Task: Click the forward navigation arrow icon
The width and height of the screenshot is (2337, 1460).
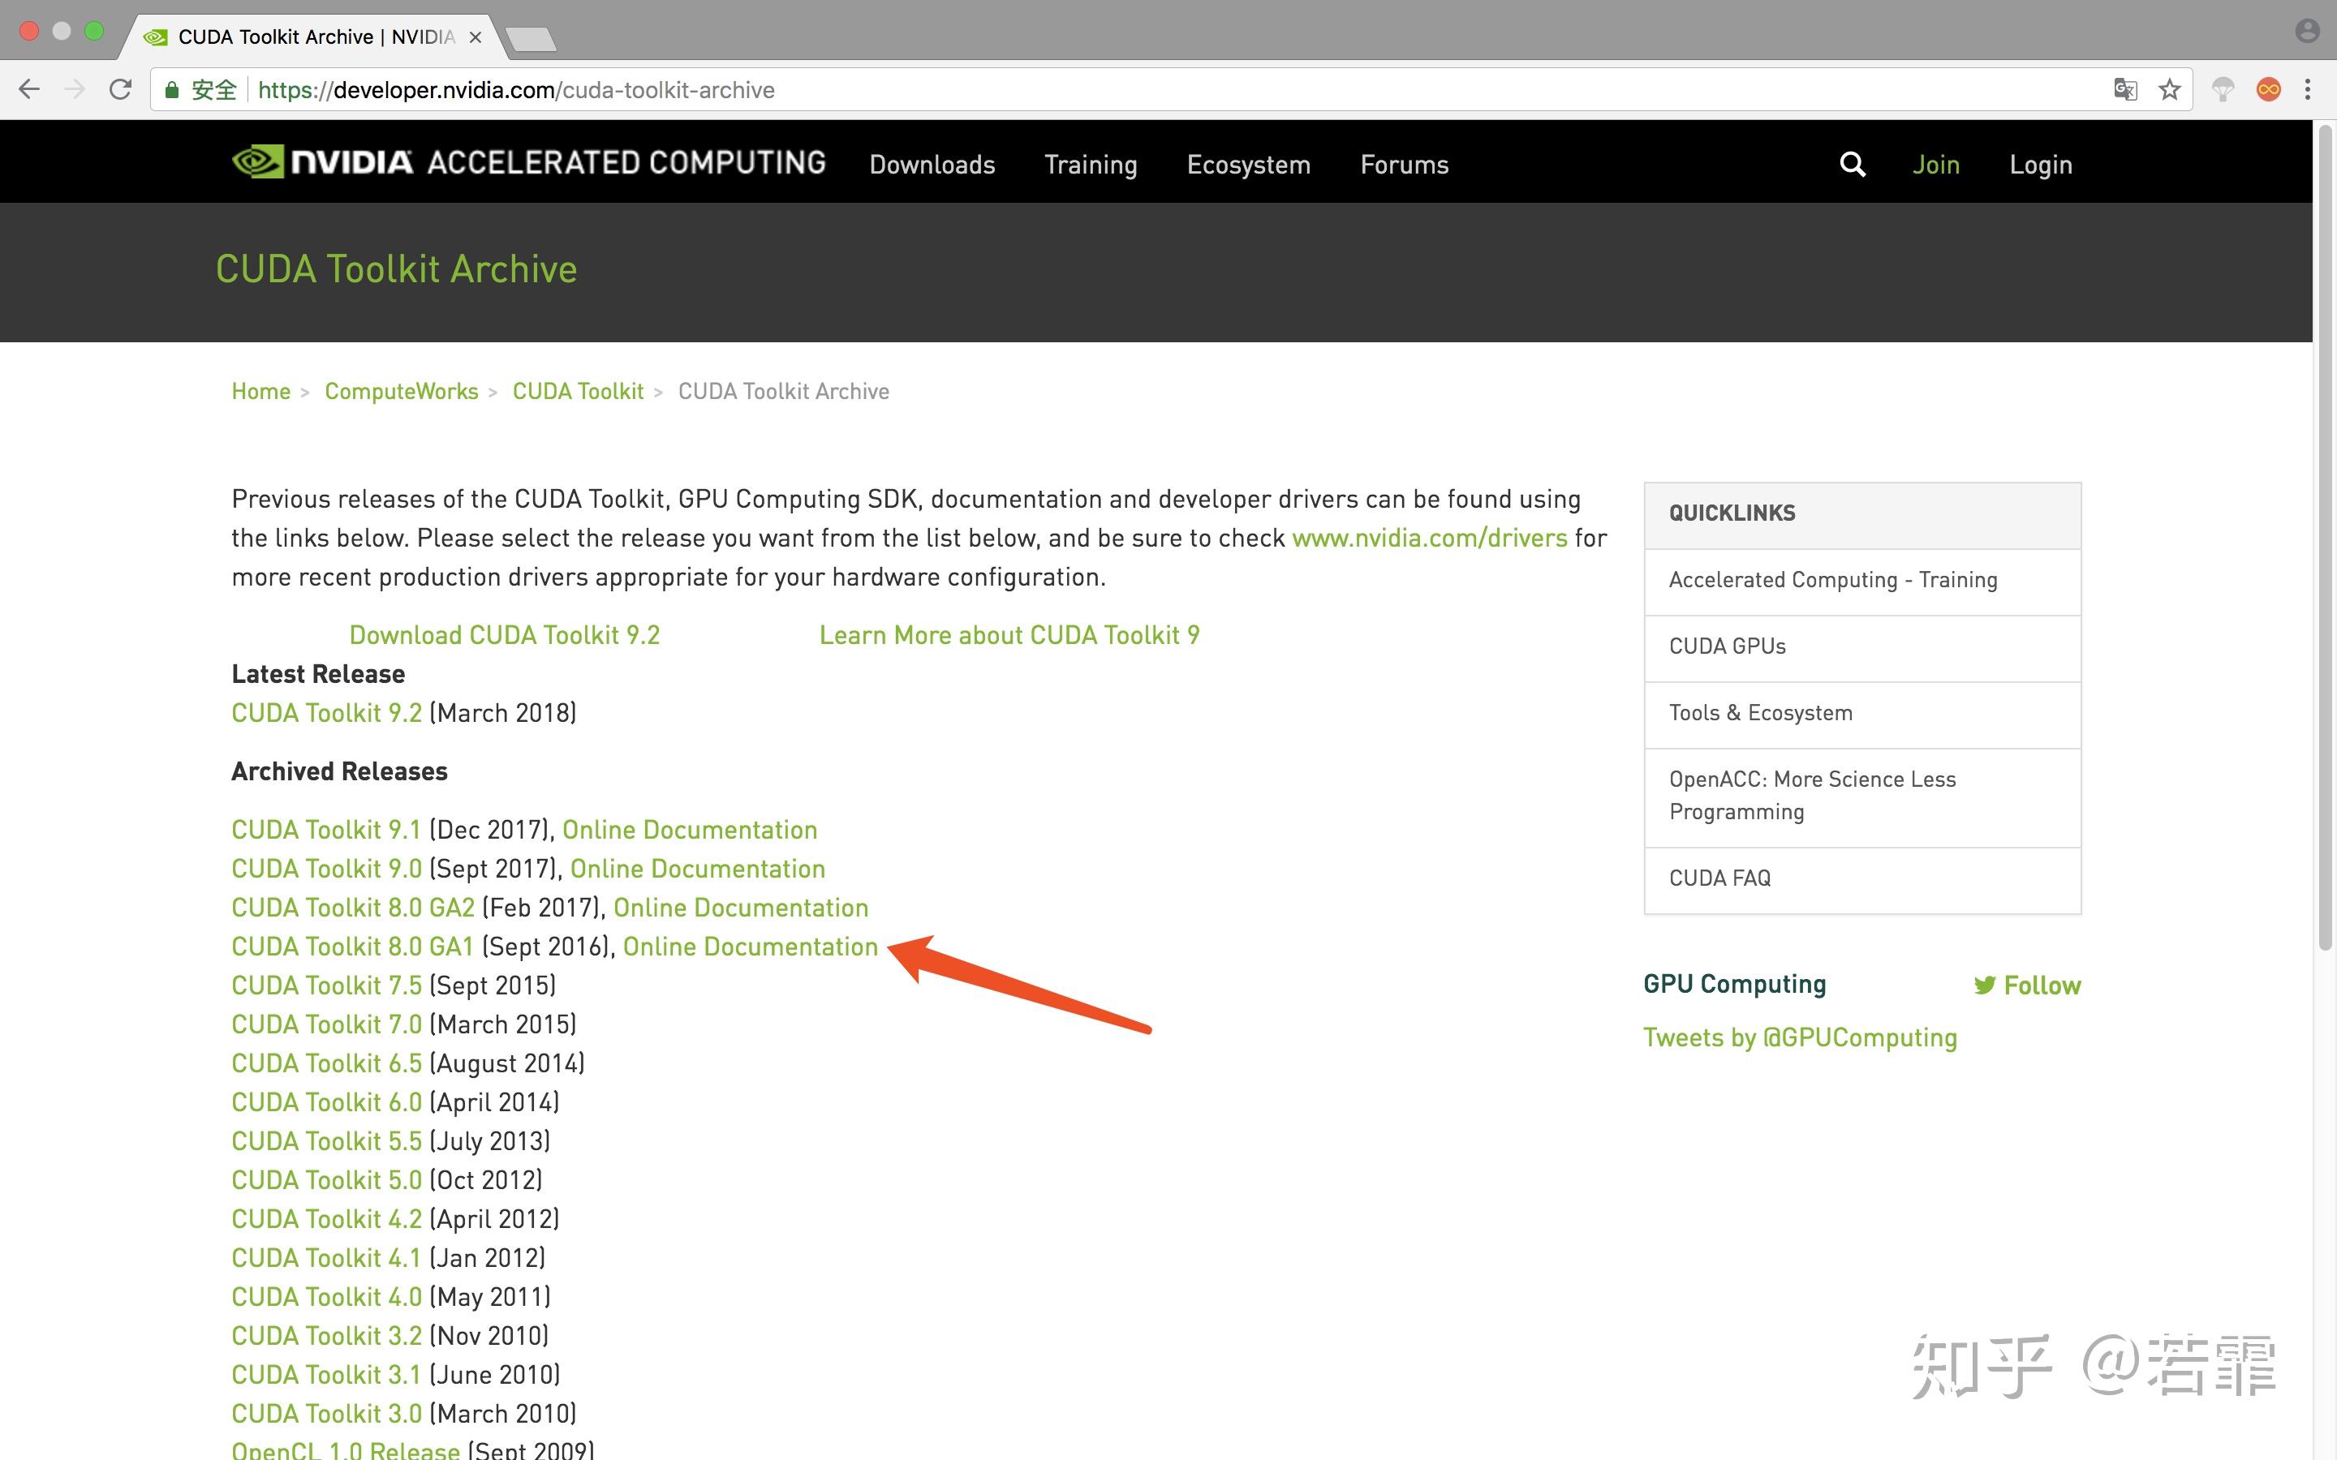Action: (x=72, y=89)
